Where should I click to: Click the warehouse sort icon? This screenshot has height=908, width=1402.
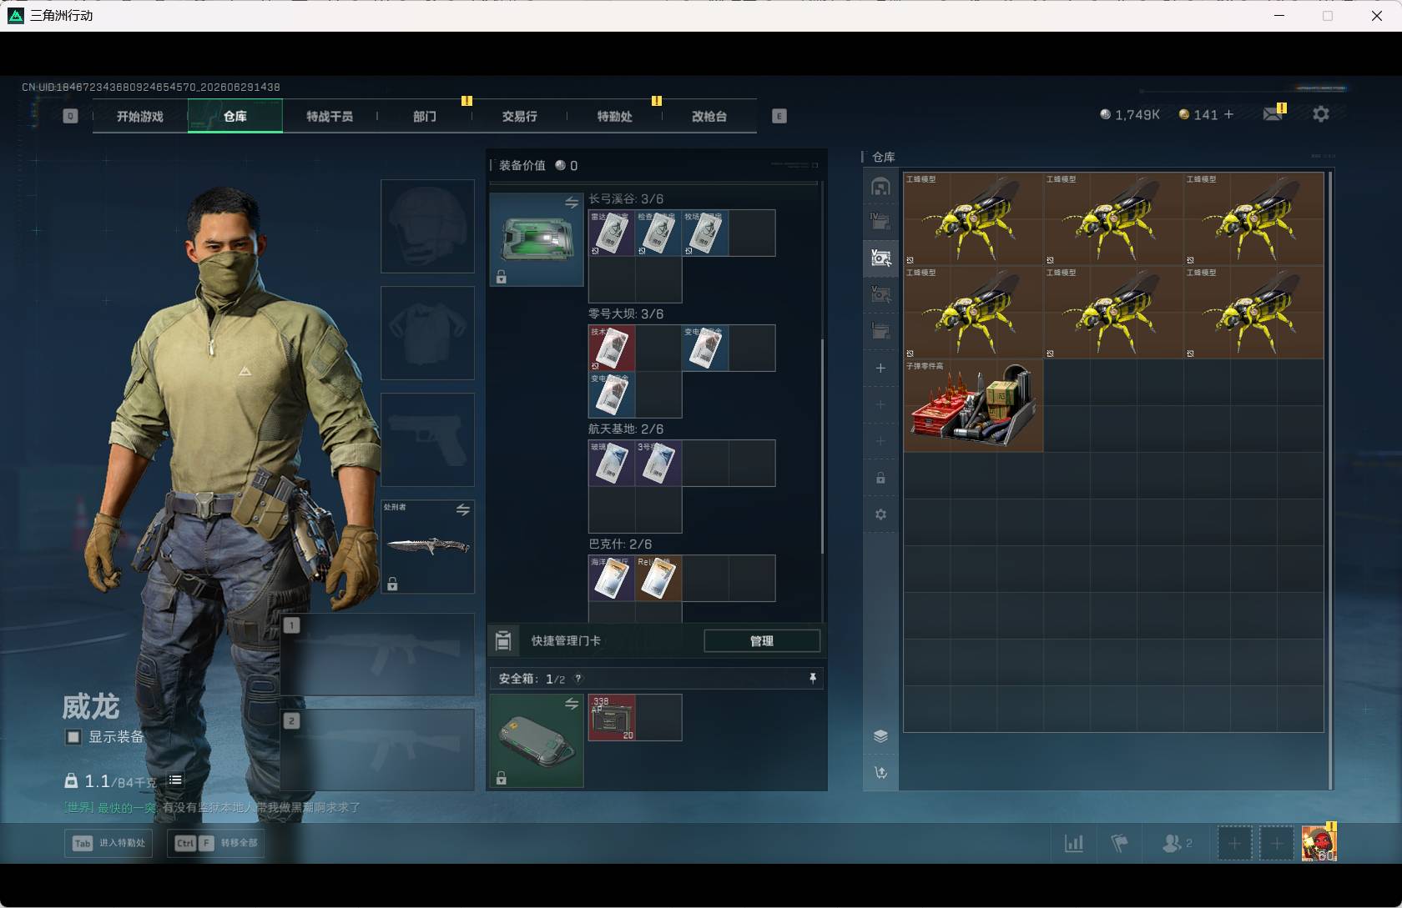[880, 773]
